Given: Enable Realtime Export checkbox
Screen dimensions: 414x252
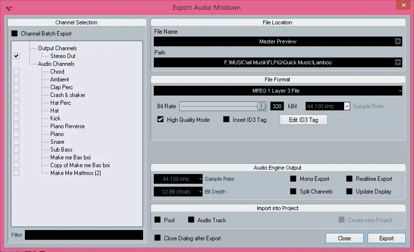Looking at the screenshot, I should point(350,179).
